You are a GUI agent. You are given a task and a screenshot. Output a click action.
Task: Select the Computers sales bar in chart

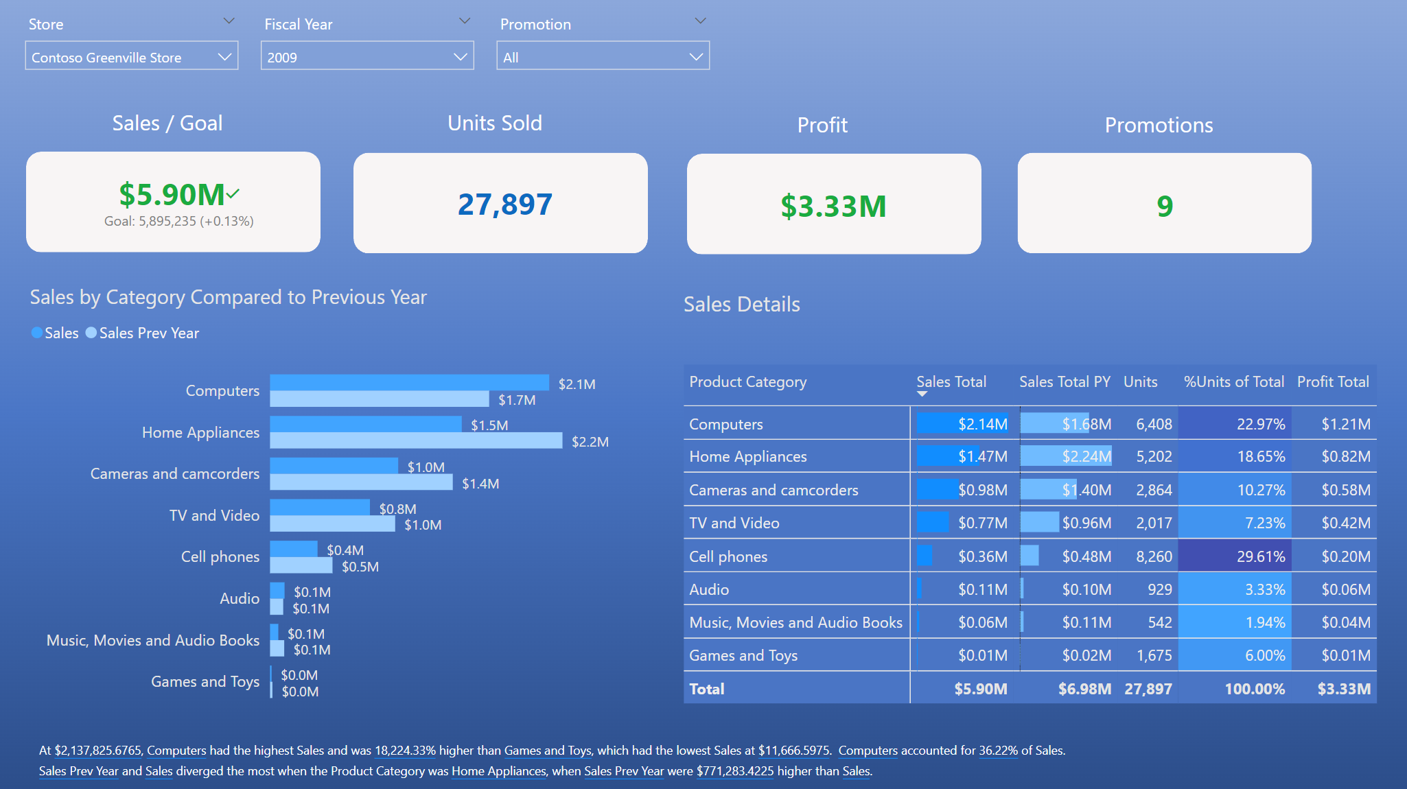pos(409,382)
